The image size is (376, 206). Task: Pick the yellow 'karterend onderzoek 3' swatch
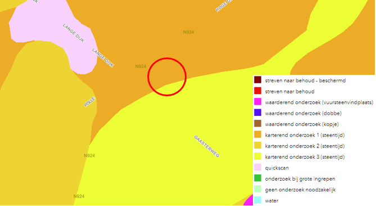(258, 156)
